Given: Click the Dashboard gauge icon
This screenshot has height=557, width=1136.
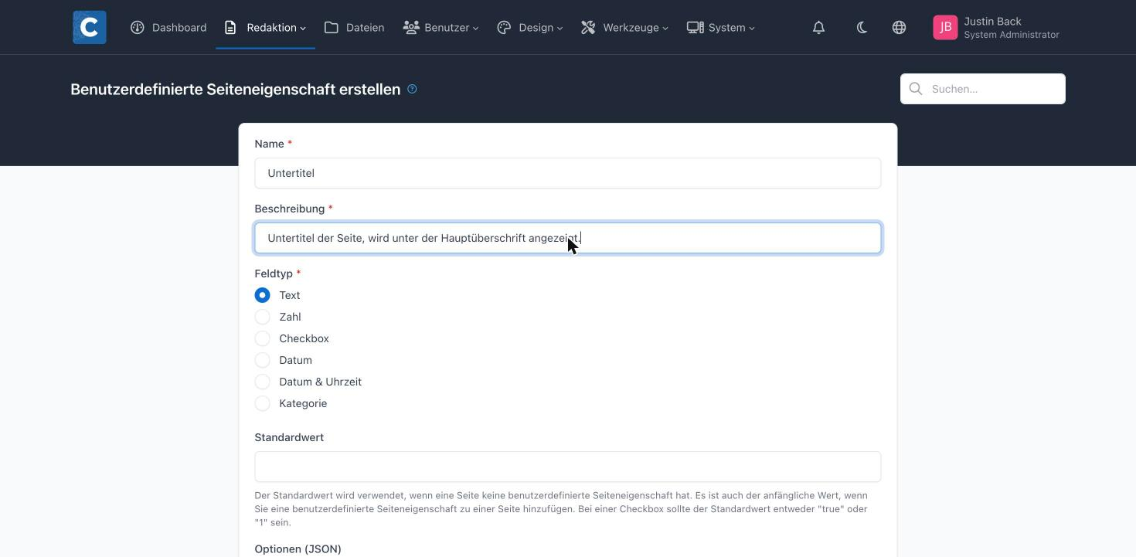Looking at the screenshot, I should (x=138, y=27).
